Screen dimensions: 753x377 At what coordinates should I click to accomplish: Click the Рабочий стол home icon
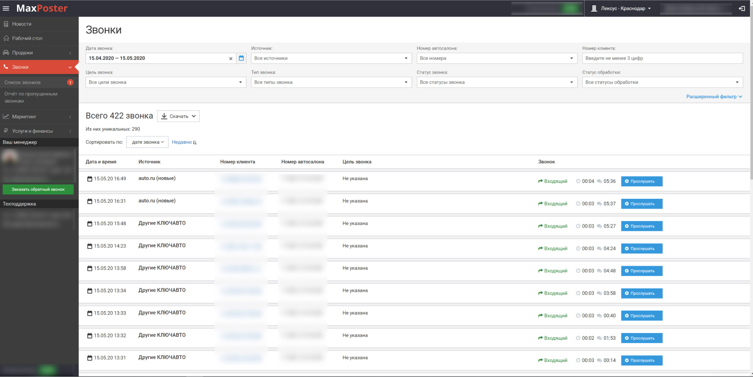click(x=6, y=38)
